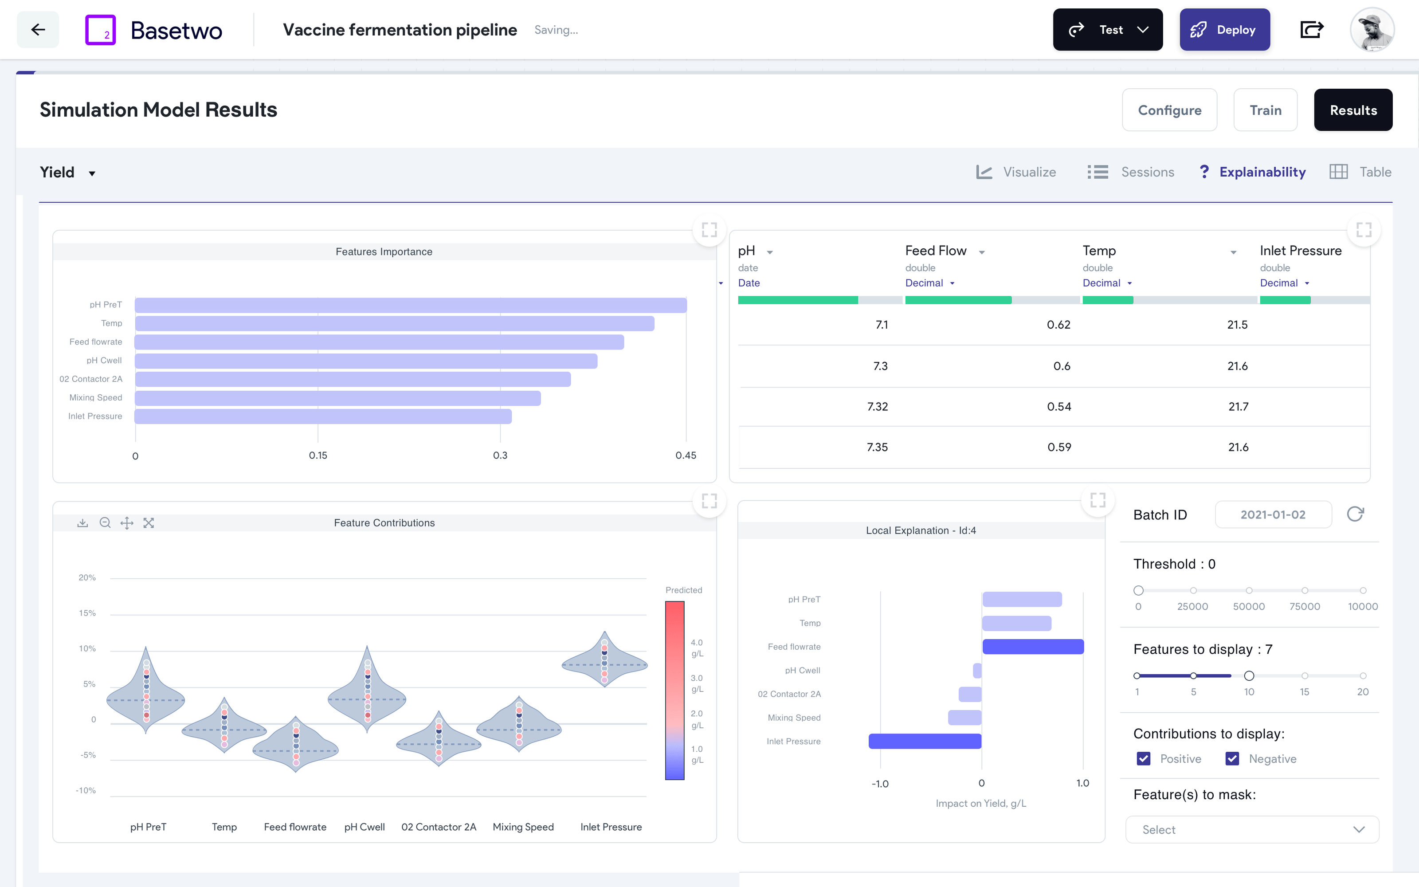Click the share export icon in header
Image resolution: width=1419 pixels, height=887 pixels.
(1311, 29)
